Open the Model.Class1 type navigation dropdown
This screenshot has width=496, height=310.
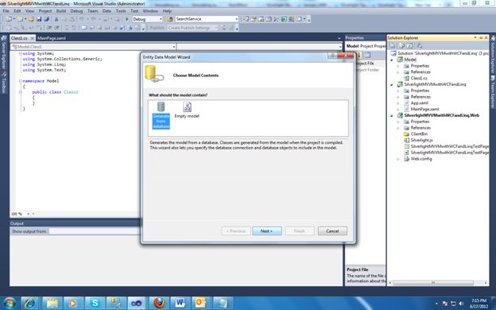(x=93, y=47)
